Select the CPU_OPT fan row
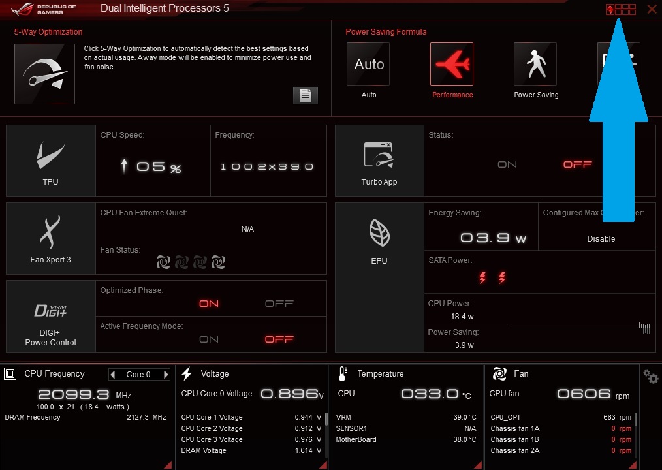The height and width of the screenshot is (470, 662). coord(561,418)
